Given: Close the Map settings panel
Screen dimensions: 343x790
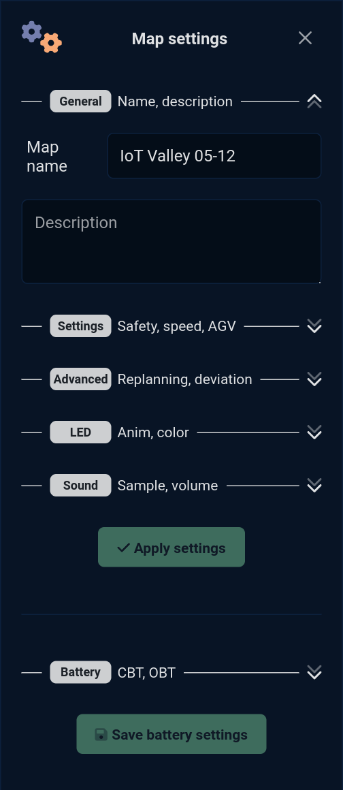Looking at the screenshot, I should click(305, 37).
